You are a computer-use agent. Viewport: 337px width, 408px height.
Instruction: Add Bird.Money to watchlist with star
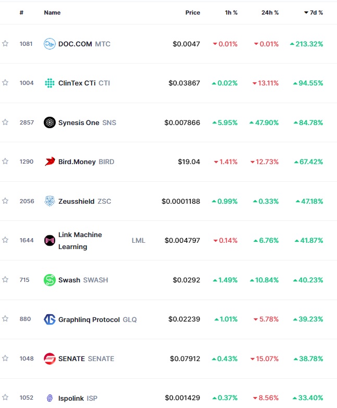point(5,162)
